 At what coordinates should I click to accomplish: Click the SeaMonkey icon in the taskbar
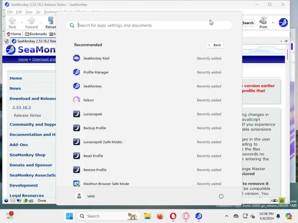coord(198,216)
